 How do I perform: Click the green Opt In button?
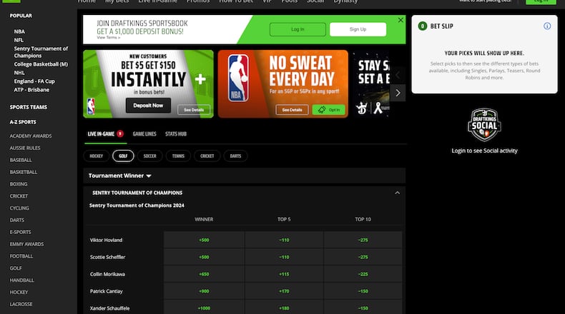[328, 110]
